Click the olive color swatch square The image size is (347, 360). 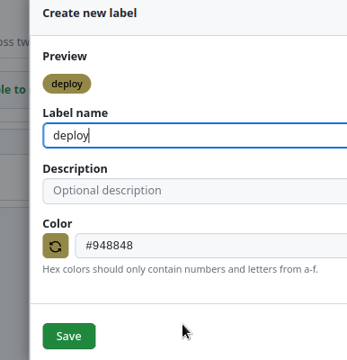[56, 246]
